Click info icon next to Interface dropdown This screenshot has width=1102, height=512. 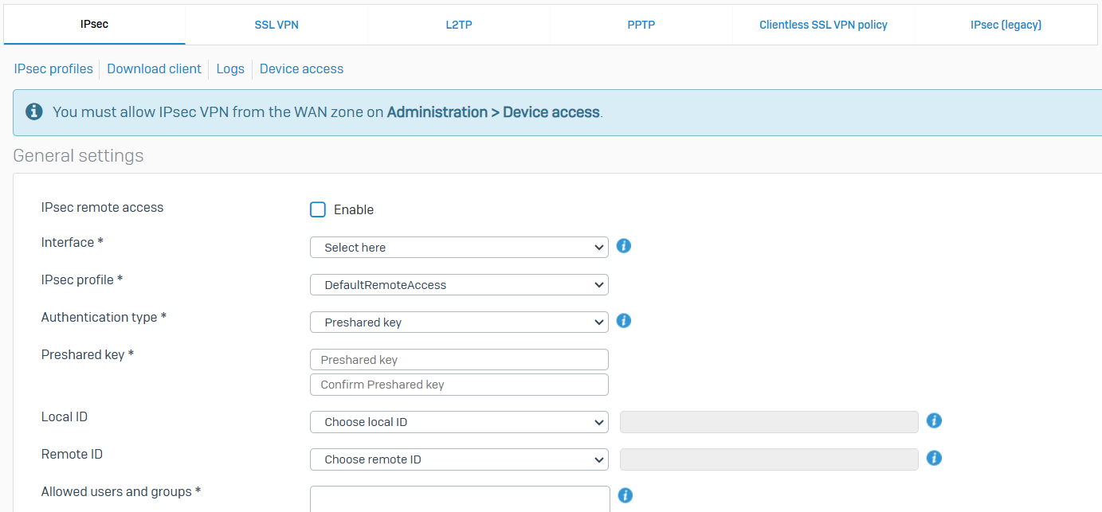tap(624, 246)
